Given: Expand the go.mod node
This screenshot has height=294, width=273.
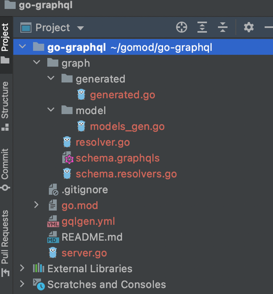Looking at the screenshot, I should (x=36, y=205).
